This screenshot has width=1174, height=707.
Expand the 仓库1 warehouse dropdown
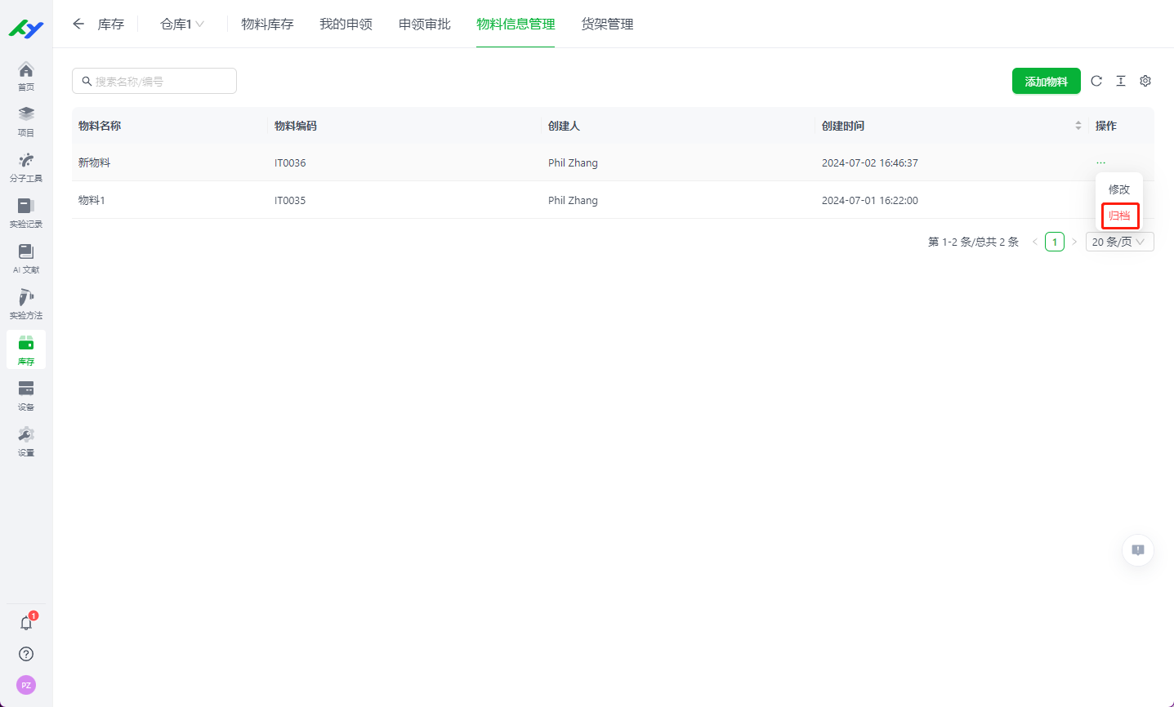(182, 24)
